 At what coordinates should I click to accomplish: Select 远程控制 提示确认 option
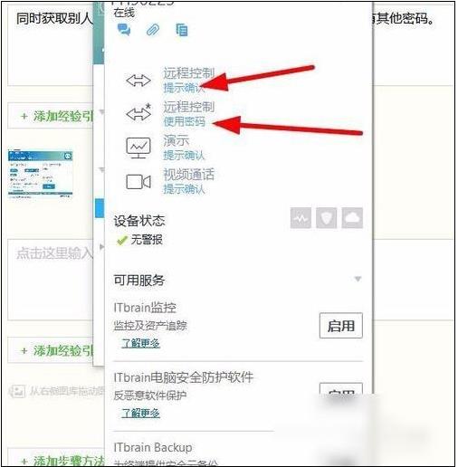point(189,80)
